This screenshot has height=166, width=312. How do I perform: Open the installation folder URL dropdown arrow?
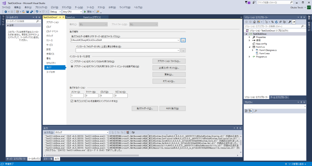[x=178, y=51]
